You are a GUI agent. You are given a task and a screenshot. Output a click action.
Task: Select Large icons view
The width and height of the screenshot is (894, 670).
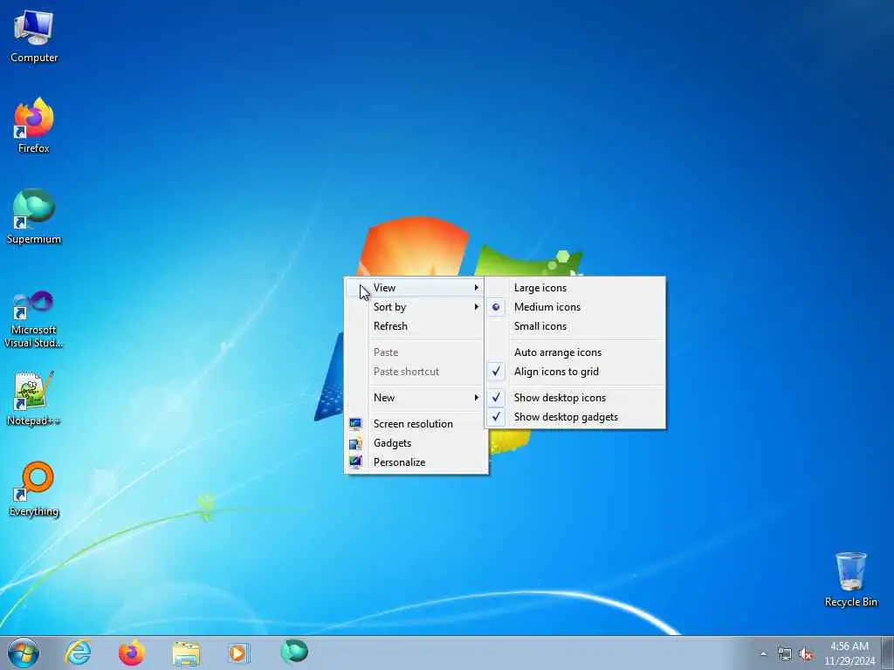click(575, 288)
